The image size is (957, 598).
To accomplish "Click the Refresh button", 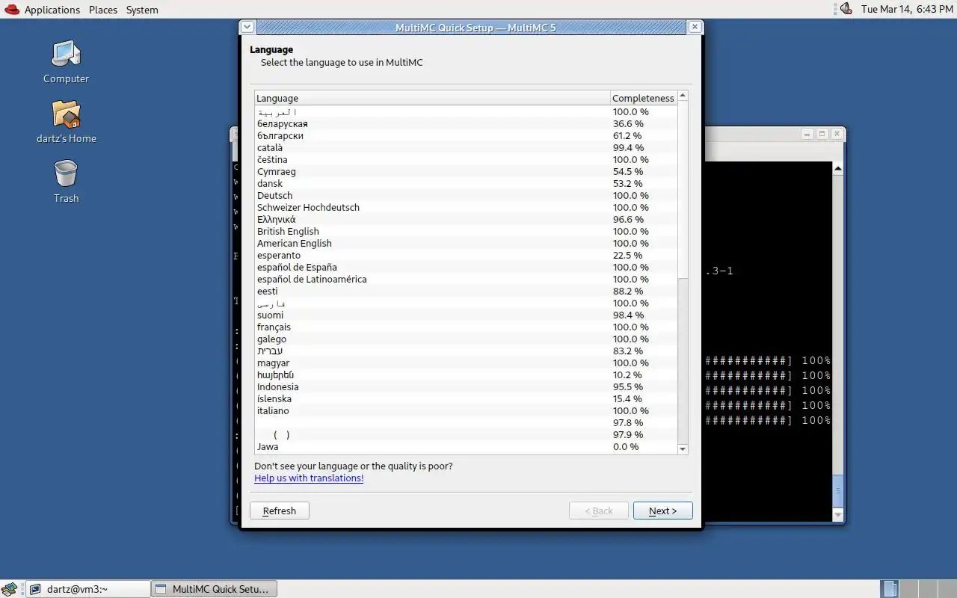I will coord(280,511).
